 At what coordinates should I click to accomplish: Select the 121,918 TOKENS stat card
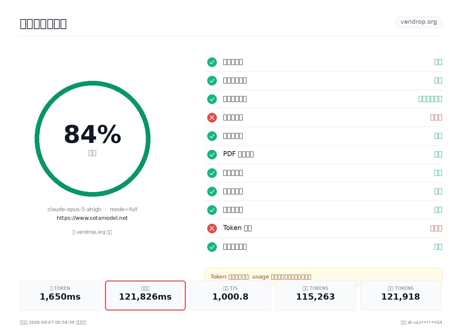point(401,295)
